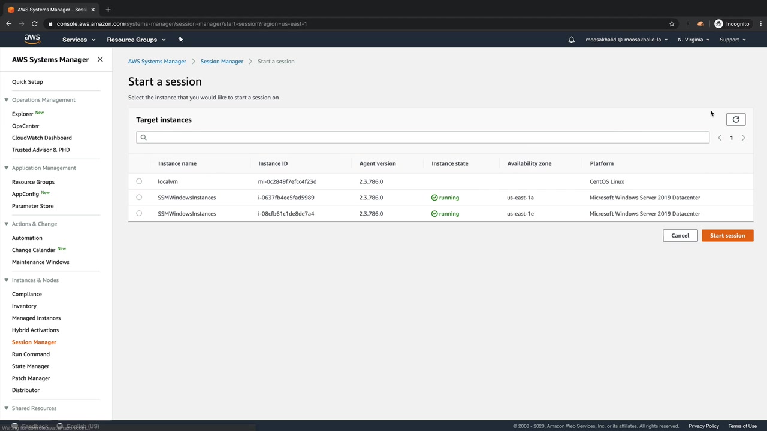This screenshot has height=431, width=767.
Task: Open Parameter Store in the sidebar
Action: tap(32, 206)
